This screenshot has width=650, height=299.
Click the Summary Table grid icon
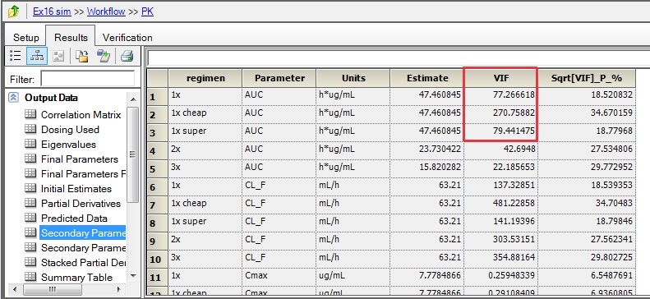click(x=30, y=277)
